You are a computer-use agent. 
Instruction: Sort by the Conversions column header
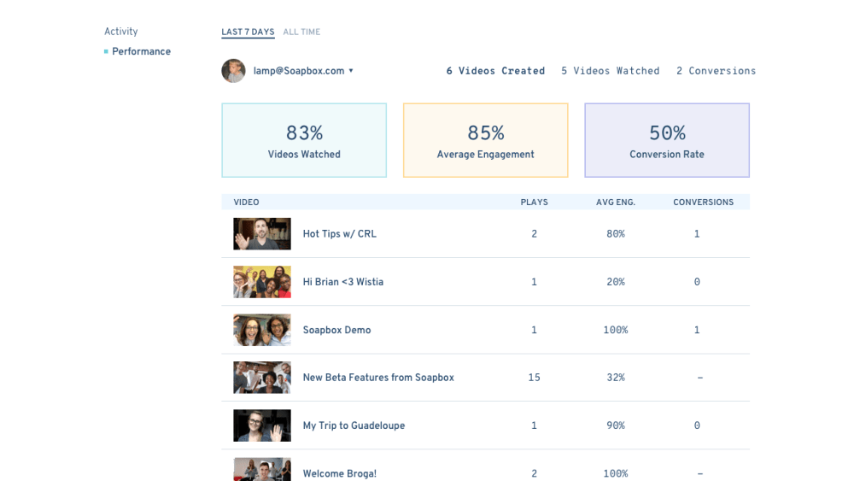click(x=703, y=202)
